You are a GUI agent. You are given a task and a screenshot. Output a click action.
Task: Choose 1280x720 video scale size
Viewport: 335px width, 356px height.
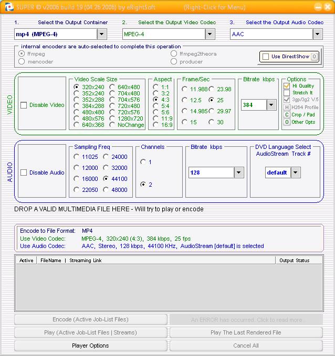coord(112,118)
